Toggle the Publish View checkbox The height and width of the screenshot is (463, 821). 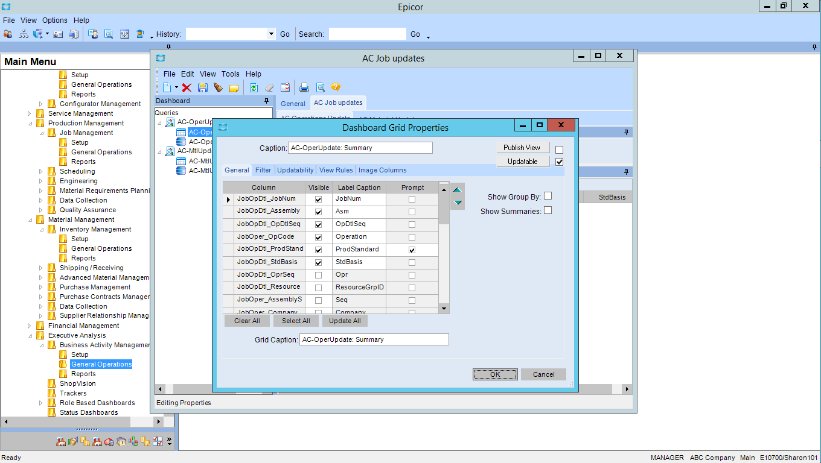tap(559, 150)
